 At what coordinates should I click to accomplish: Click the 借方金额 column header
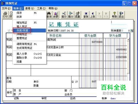click(x=91, y=35)
